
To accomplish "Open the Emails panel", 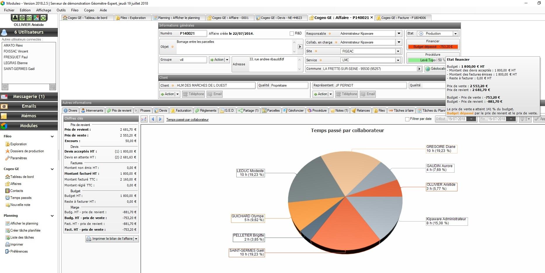I will pos(29,106).
